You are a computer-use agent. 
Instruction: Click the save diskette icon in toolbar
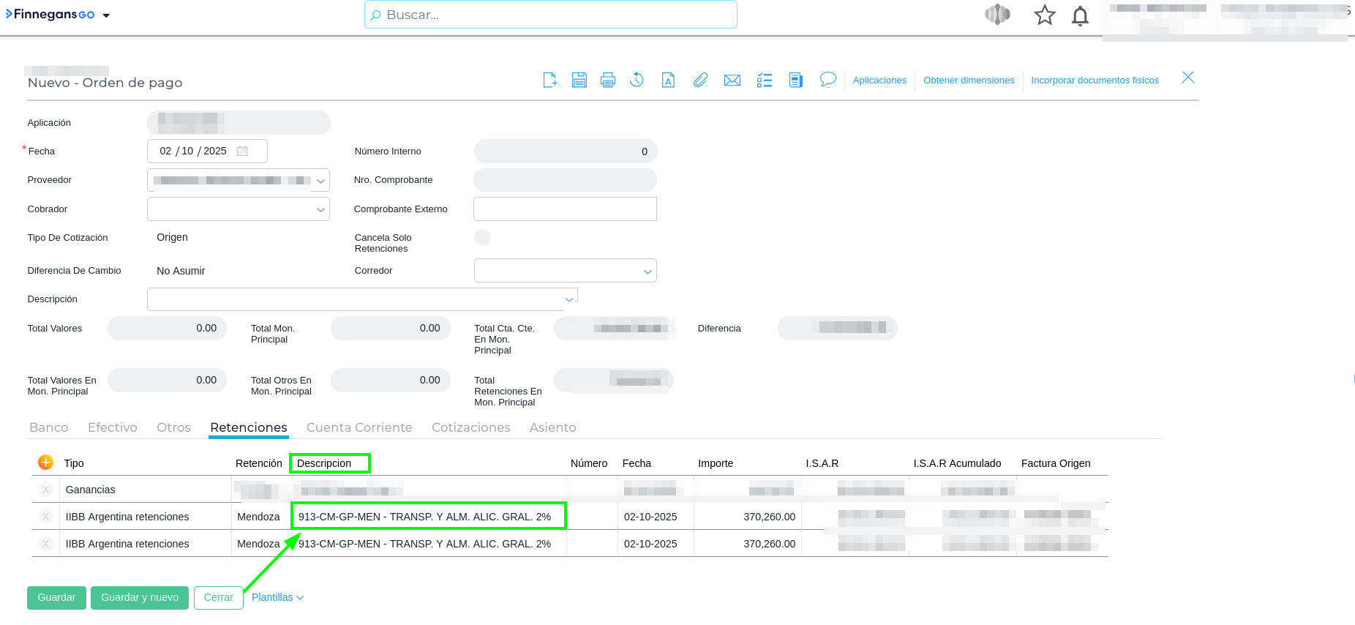(x=579, y=81)
